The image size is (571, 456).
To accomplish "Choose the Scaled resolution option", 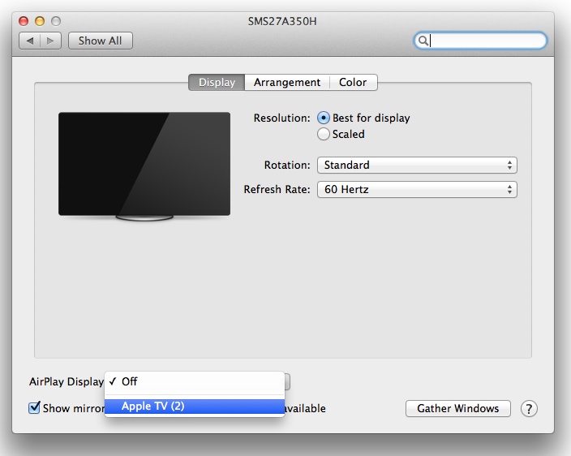I will [x=324, y=134].
